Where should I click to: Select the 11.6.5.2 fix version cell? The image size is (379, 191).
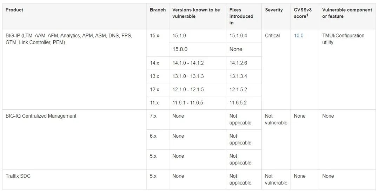[x=238, y=103]
